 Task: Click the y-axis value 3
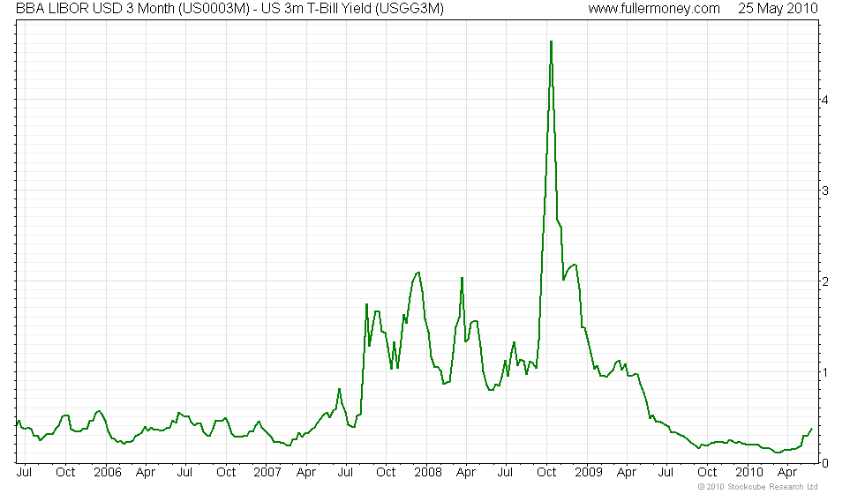coord(825,191)
